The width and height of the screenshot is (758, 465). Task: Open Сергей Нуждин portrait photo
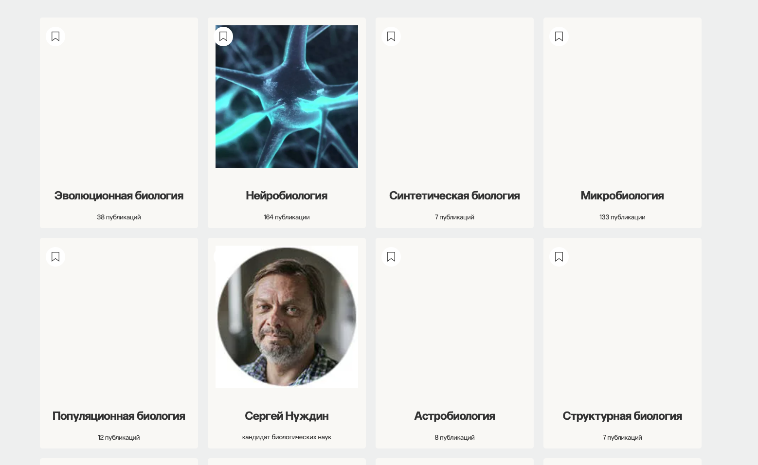(x=287, y=317)
